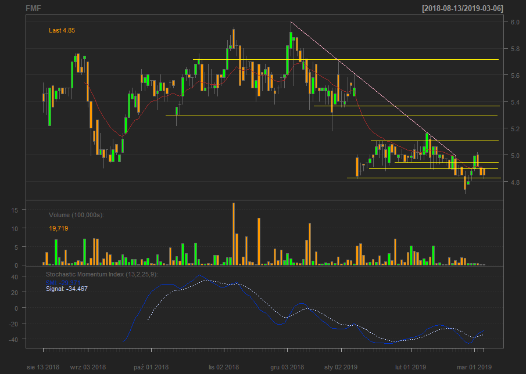The width and height of the screenshot is (526, 374).
Task: Click the 6.0 price axis label
Action: click(x=515, y=22)
